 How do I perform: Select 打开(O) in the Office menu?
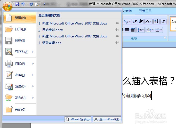(20, 29)
